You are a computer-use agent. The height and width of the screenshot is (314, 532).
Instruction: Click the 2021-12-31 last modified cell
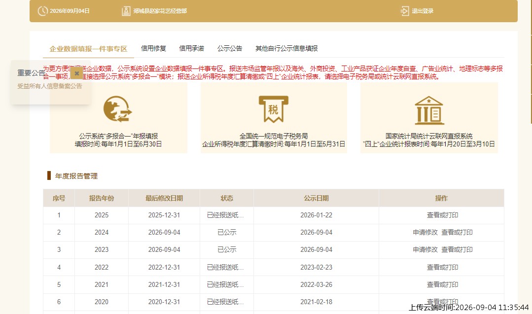point(164,284)
